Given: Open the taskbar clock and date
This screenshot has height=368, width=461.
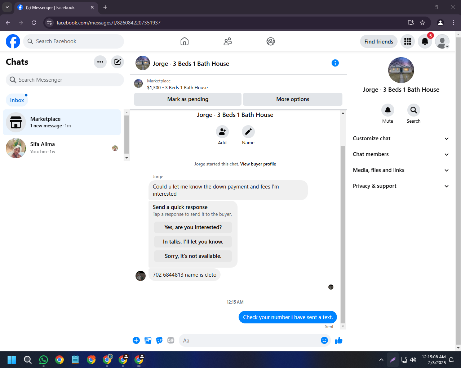Looking at the screenshot, I should tap(434, 360).
